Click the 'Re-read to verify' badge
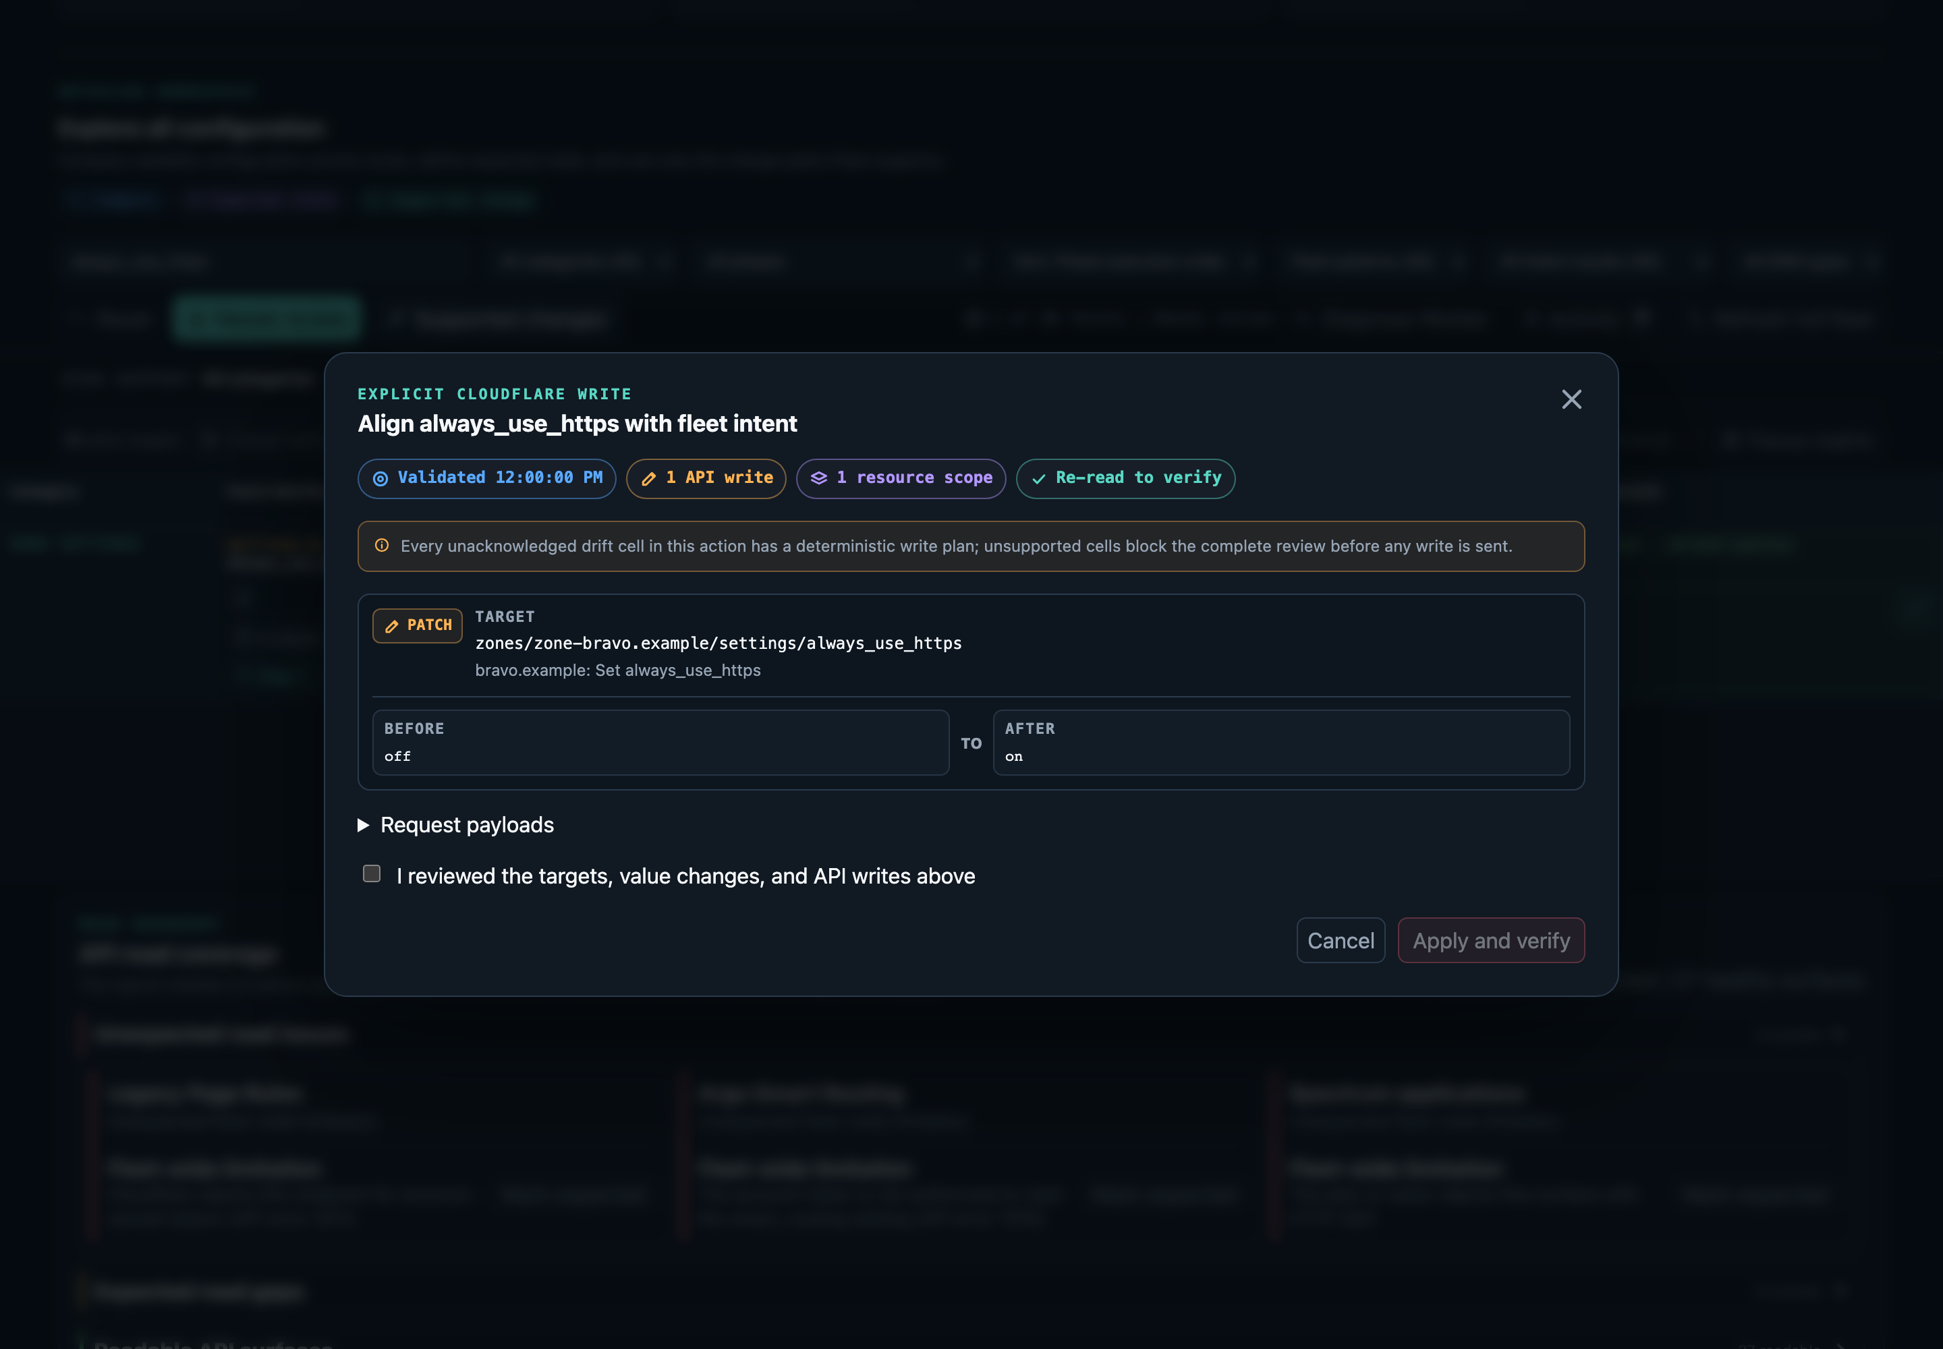This screenshot has height=1349, width=1943. (x=1125, y=478)
